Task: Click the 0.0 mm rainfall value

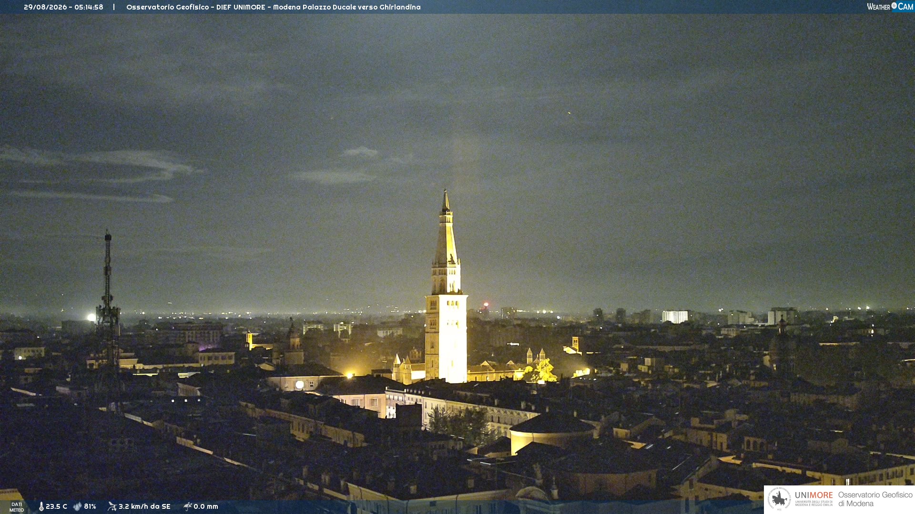Action: coord(206,506)
